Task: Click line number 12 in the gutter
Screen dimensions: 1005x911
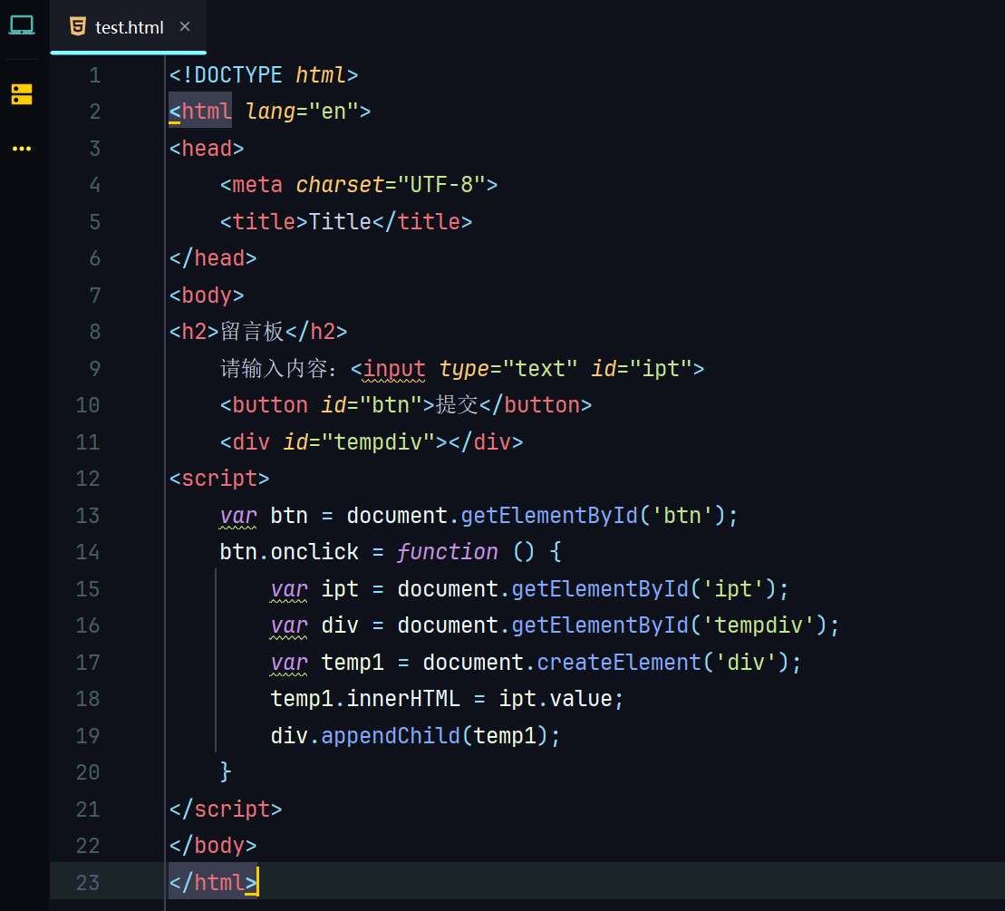Action: click(x=88, y=479)
